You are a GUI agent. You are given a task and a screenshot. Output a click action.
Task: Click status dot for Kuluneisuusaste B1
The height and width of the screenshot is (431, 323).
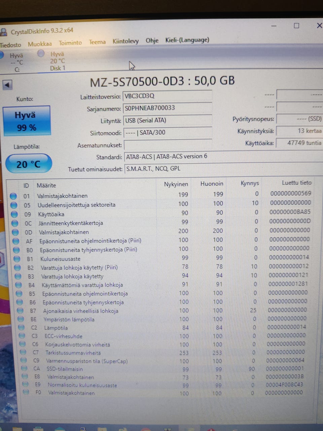[17, 259]
